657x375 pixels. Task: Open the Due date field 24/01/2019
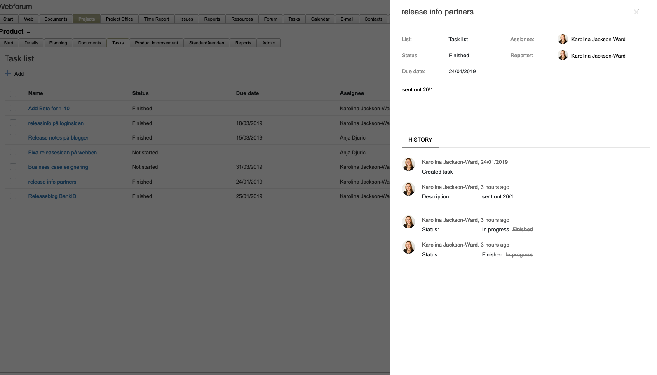(x=462, y=71)
